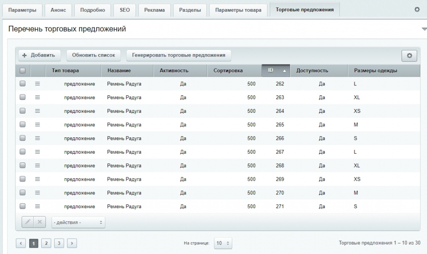Go to next page arrow in pagination

tap(72, 243)
